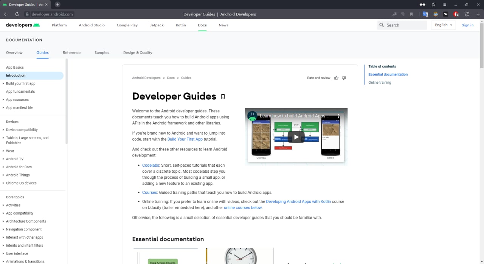Expand the App manifest file item
Viewport: 484px width, 264px height.
click(x=3, y=107)
